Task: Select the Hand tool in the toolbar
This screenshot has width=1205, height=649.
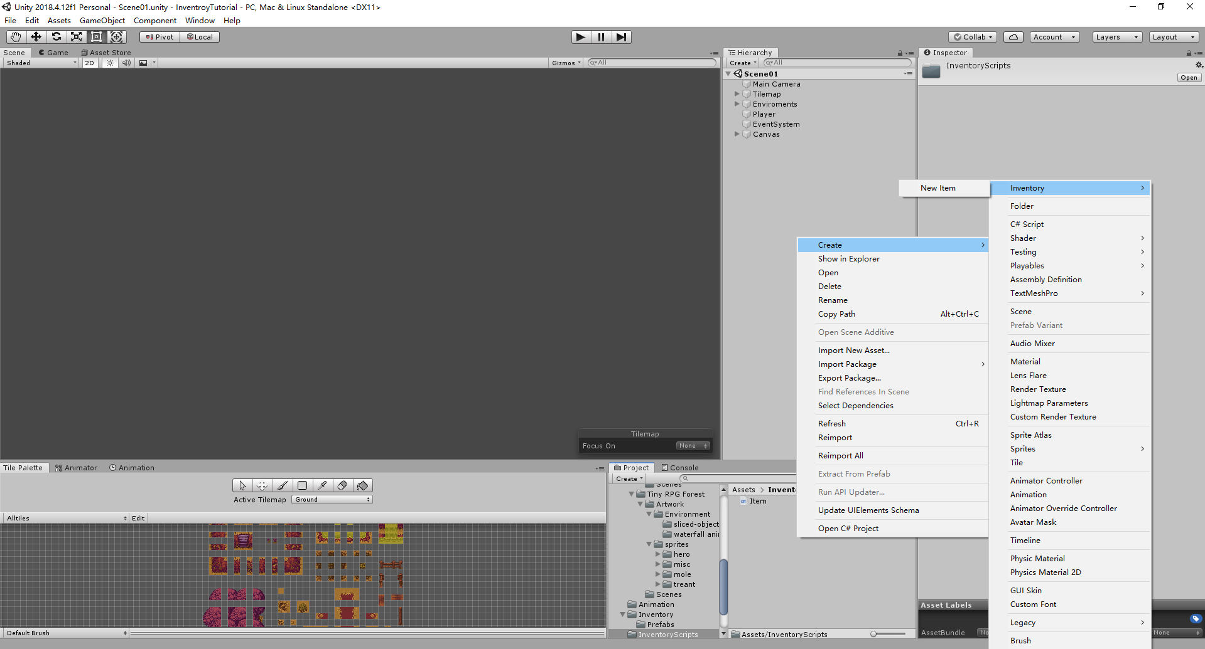Action: tap(15, 36)
